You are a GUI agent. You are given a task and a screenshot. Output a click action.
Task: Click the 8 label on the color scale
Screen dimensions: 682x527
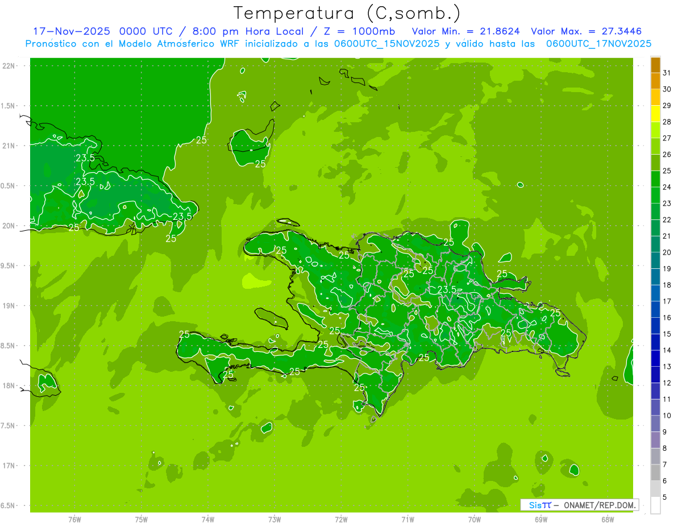665,448
